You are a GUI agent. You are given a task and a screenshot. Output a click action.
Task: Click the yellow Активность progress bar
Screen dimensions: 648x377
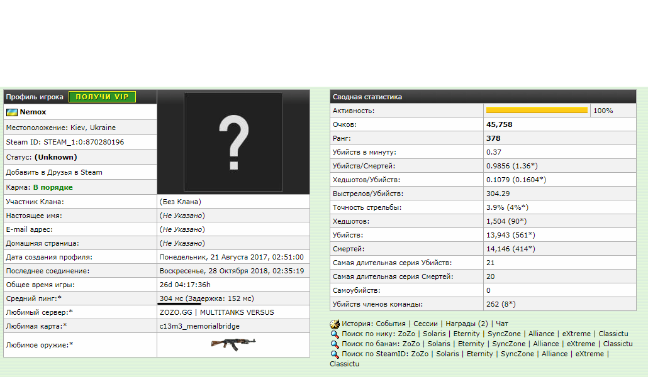coord(537,111)
